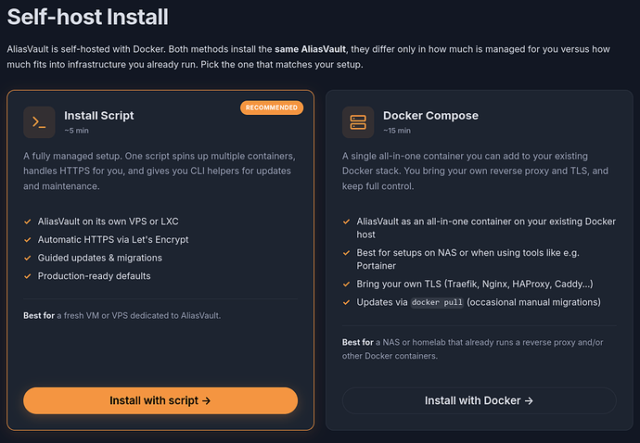Screen dimensions: 640x443
Task: Click the server stack icon for Docker Compose
Action: click(x=358, y=122)
